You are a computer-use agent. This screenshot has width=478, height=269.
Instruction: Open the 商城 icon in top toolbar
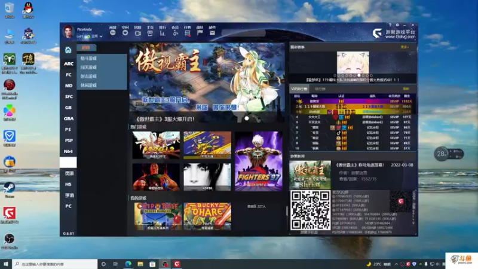[x=113, y=33]
